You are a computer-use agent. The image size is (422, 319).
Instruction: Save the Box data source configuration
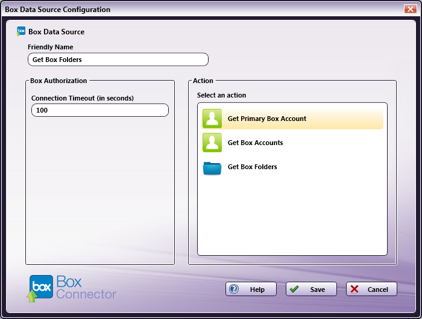coord(311,289)
